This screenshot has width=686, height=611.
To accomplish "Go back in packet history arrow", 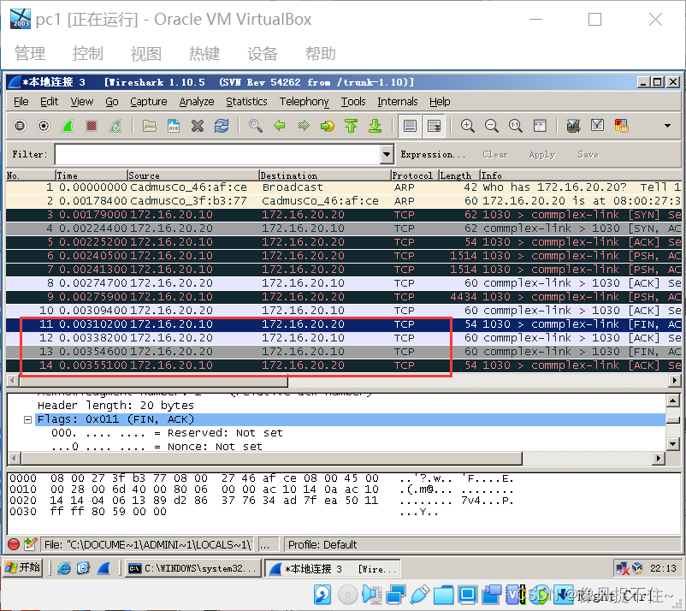I will (279, 126).
